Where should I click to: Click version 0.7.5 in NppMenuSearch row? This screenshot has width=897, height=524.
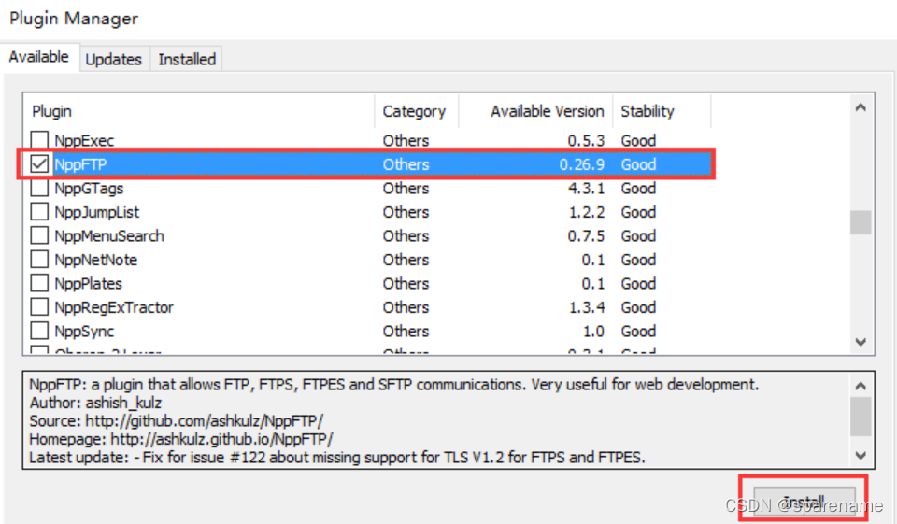point(586,236)
